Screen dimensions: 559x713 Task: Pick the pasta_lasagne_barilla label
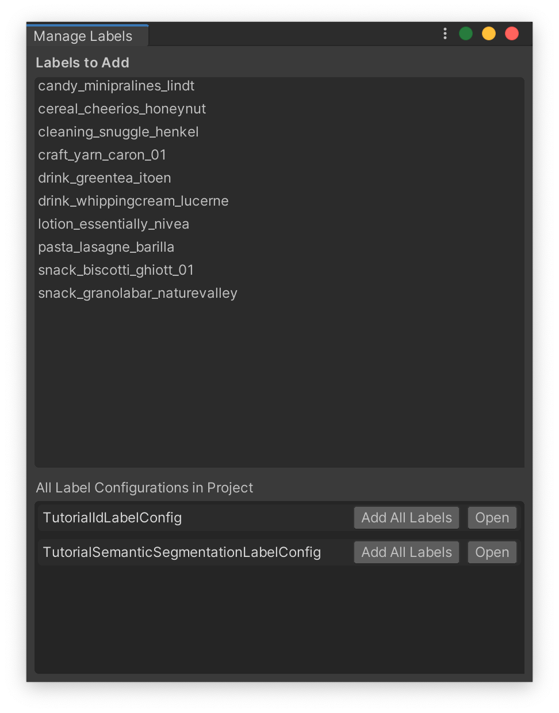tap(106, 247)
